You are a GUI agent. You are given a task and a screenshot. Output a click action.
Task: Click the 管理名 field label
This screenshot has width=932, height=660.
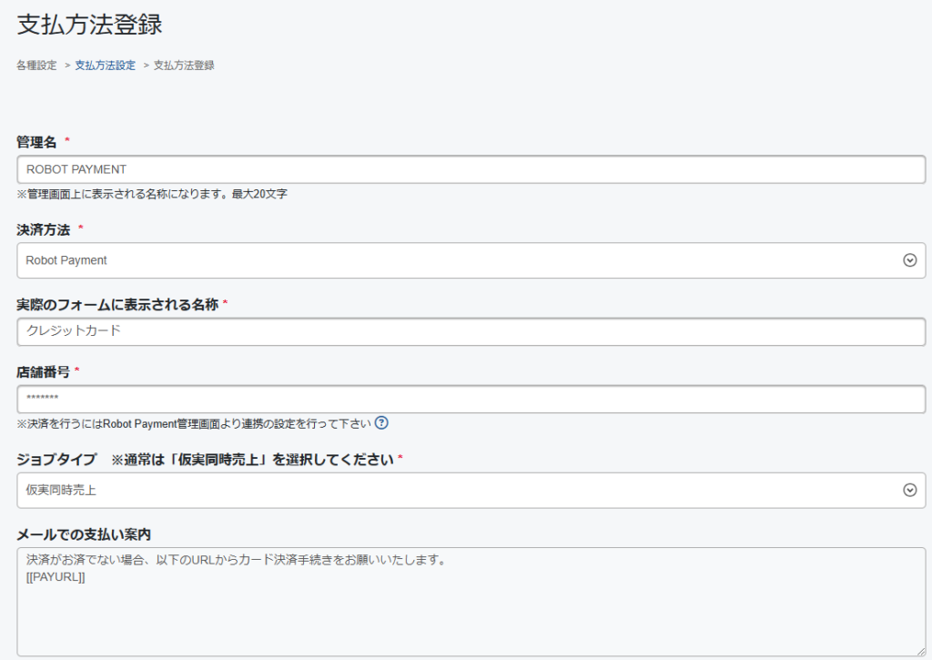[x=36, y=142]
